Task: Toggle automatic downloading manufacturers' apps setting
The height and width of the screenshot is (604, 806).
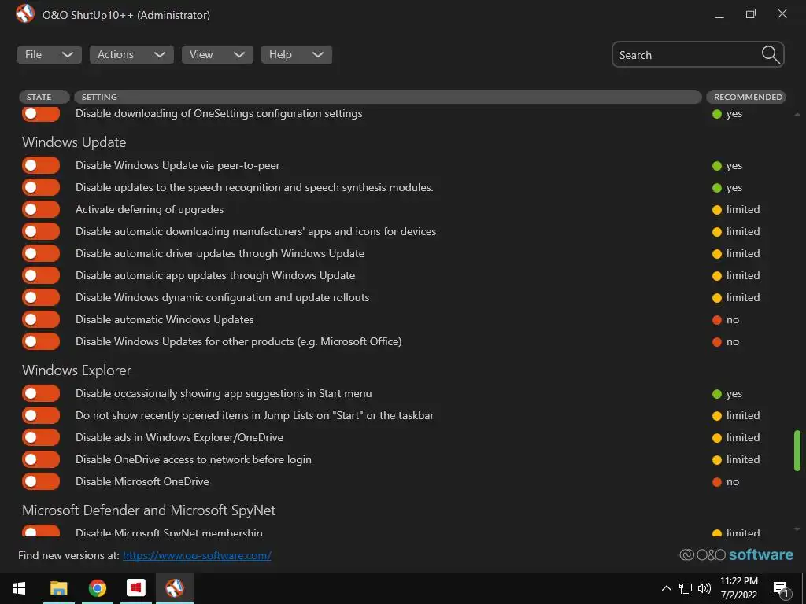Action: [x=41, y=231]
